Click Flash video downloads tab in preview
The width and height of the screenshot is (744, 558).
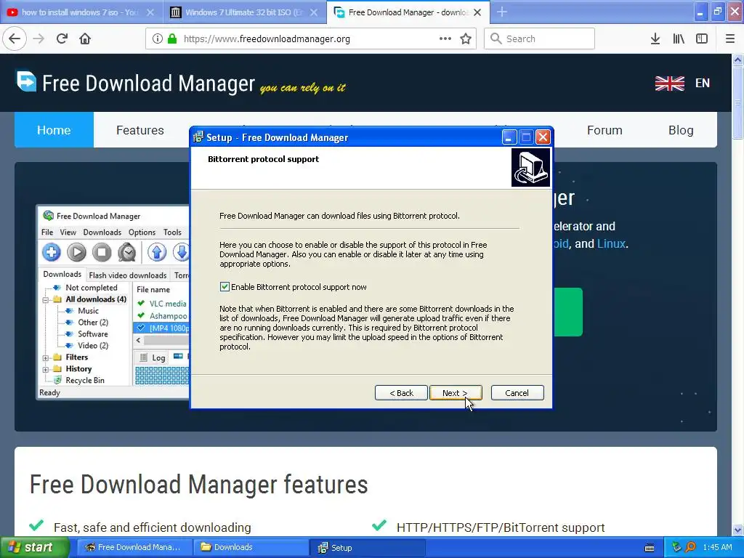click(x=128, y=275)
